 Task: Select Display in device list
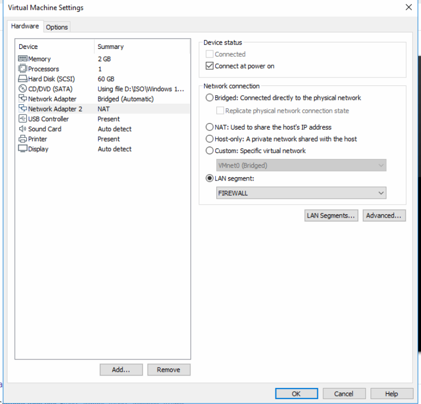click(x=103, y=149)
